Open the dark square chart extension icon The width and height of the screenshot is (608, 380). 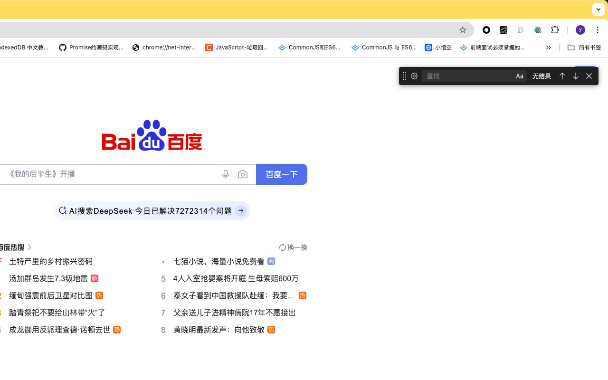pyautogui.click(x=503, y=30)
